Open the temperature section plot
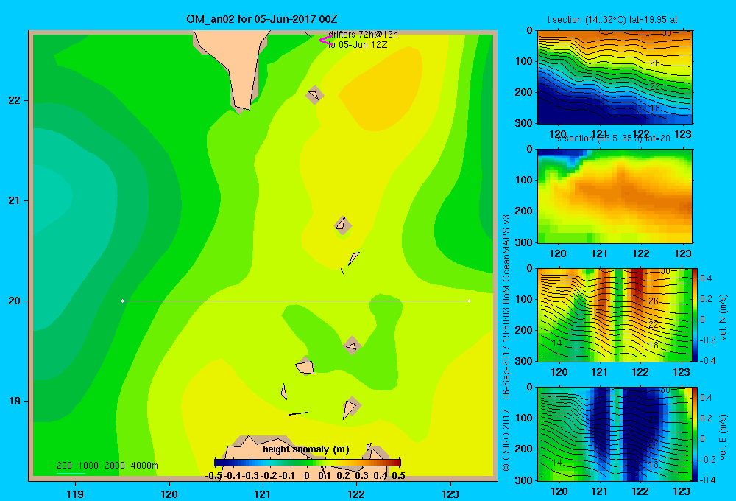This screenshot has height=501, width=736. (x=615, y=77)
